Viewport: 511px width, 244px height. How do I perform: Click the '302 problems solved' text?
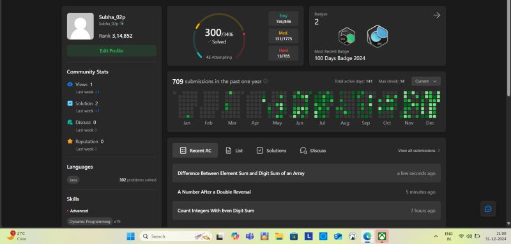pos(138,180)
